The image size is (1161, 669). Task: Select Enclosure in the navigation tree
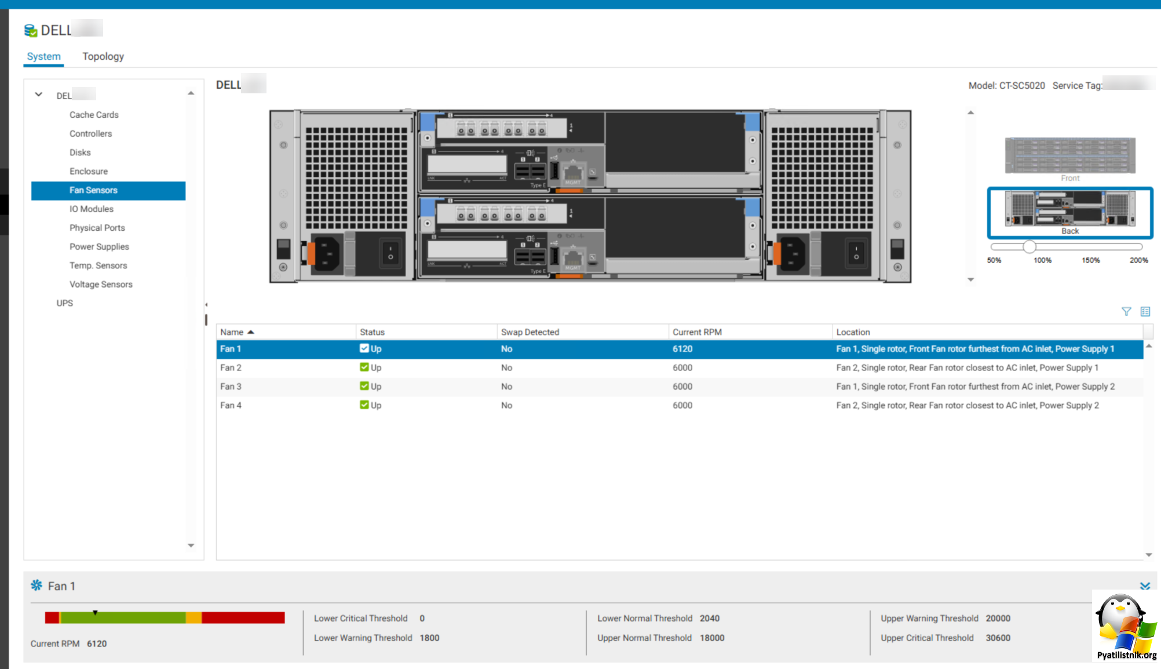tap(89, 171)
